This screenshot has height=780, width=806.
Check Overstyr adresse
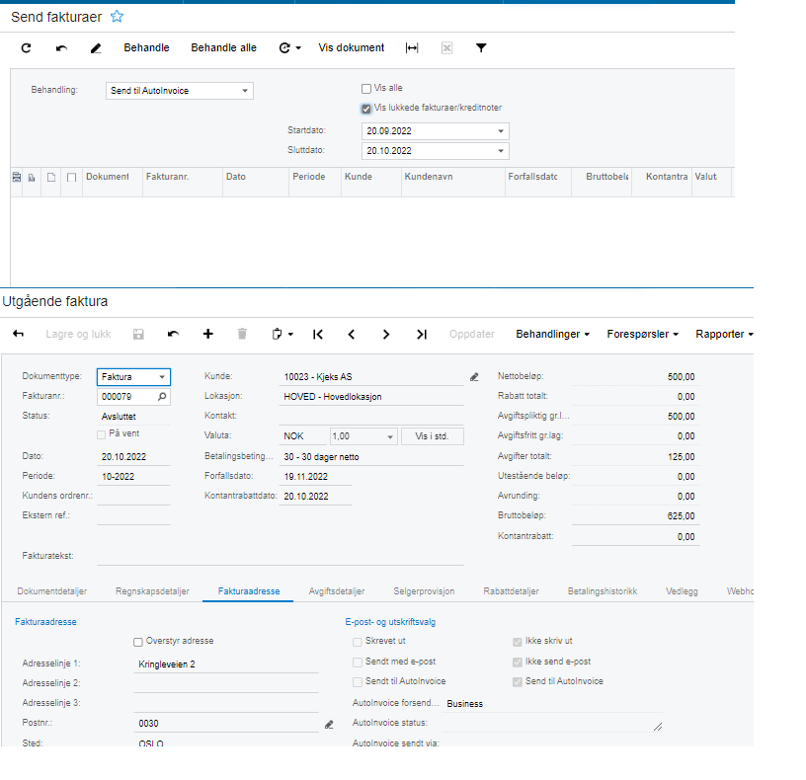point(137,643)
